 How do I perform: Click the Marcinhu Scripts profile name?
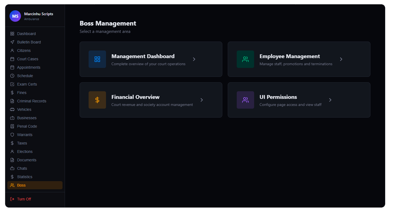(39, 14)
